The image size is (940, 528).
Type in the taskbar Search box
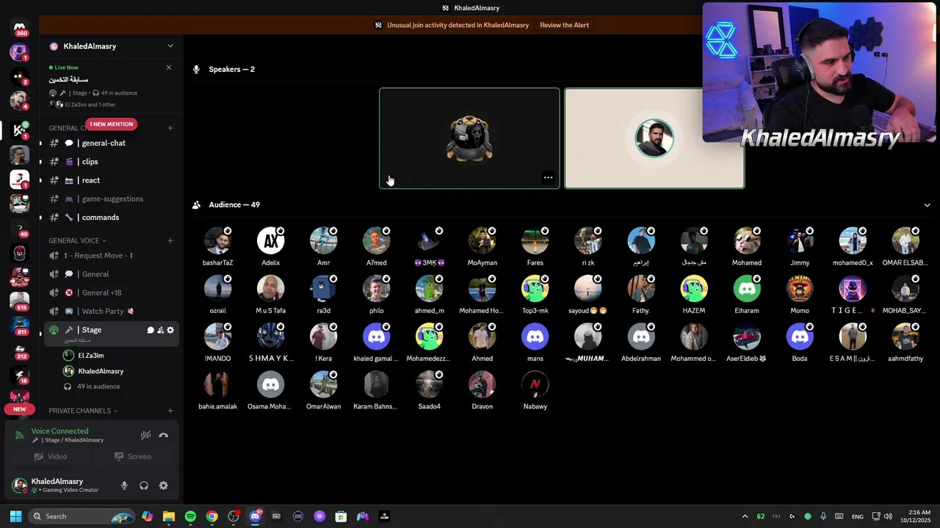82,516
